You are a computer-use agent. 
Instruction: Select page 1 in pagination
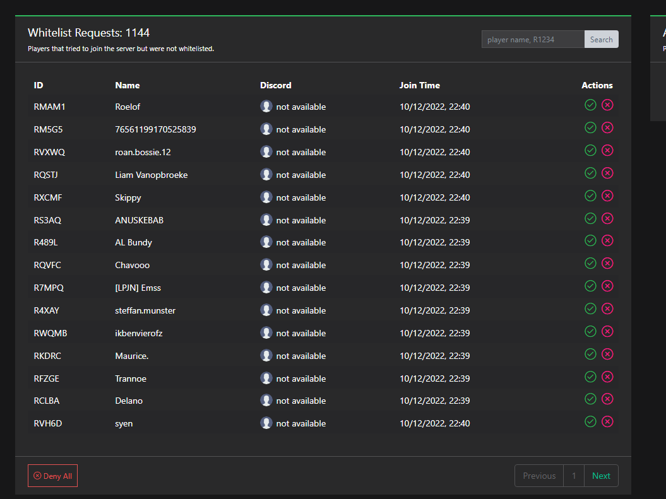[x=574, y=476]
